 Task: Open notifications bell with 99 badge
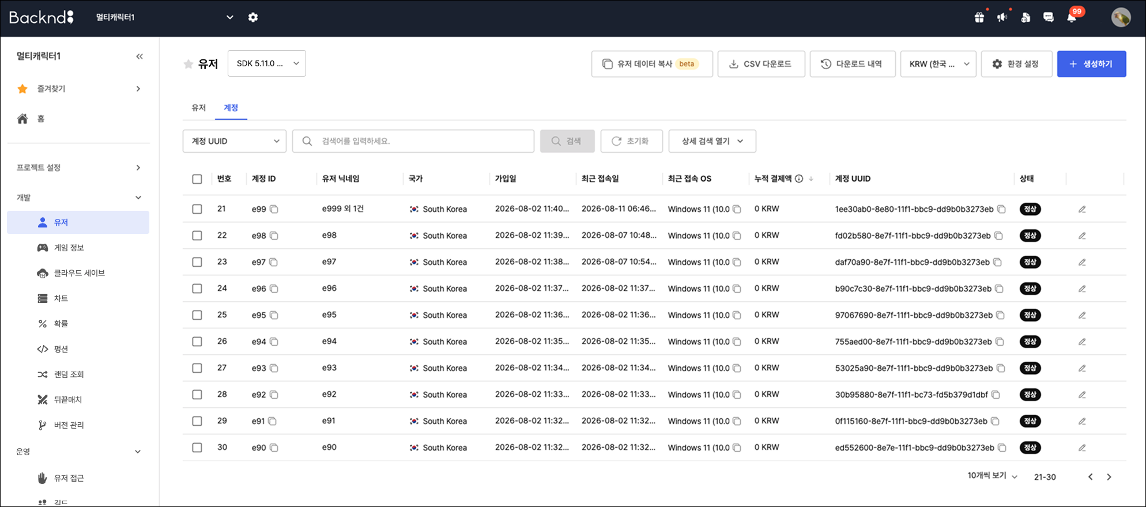coord(1072,17)
